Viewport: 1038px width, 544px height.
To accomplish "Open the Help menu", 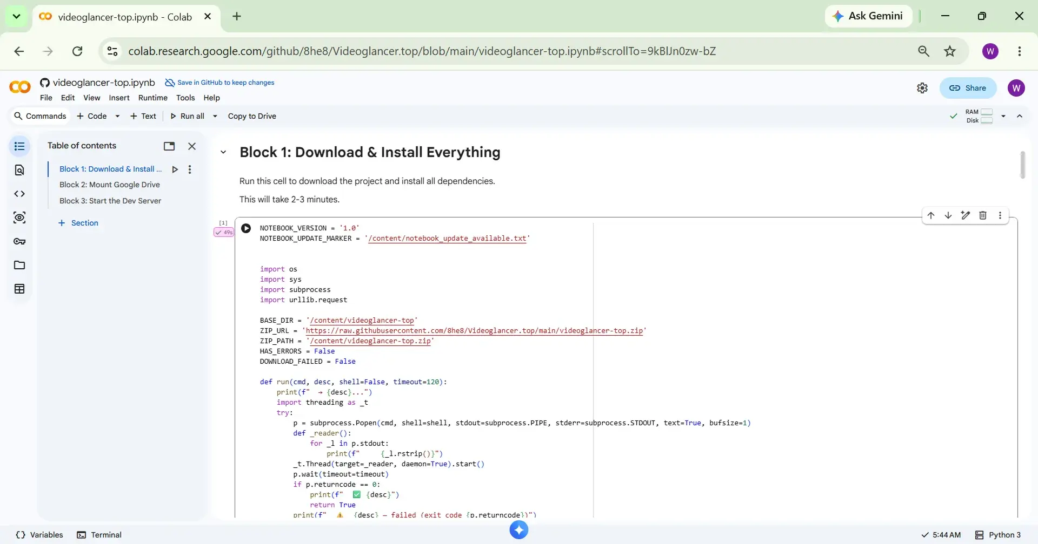I will (x=211, y=98).
